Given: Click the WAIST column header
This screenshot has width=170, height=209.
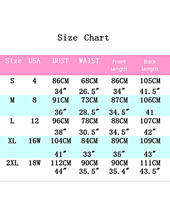Looking at the screenshot, I should tap(89, 61).
